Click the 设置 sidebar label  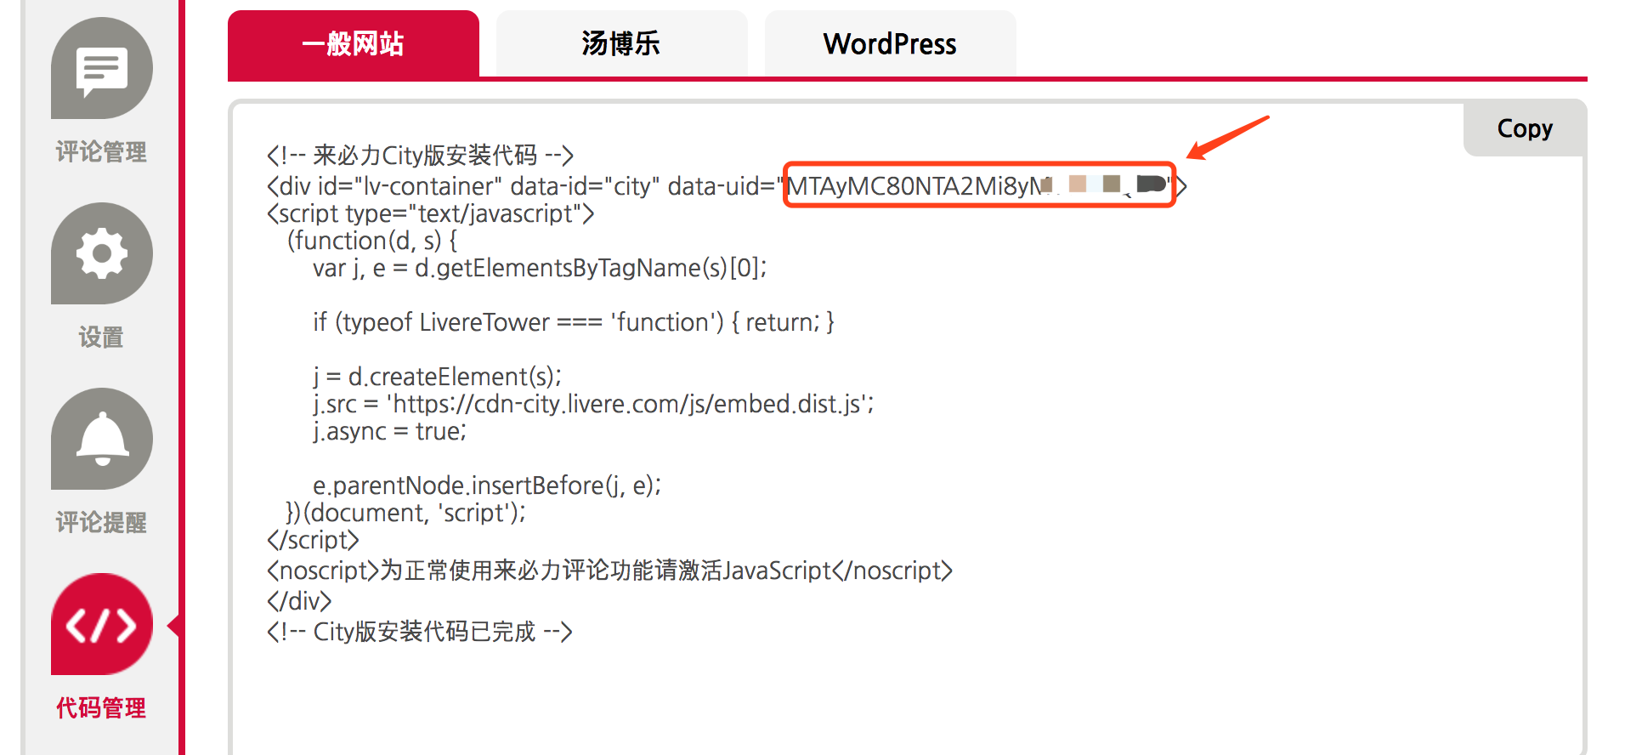(x=101, y=338)
